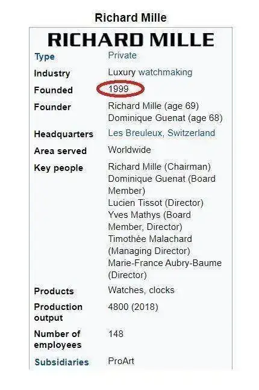Open the Les Breuleux link
Viewport: 259px width, 390px height.
(135, 133)
